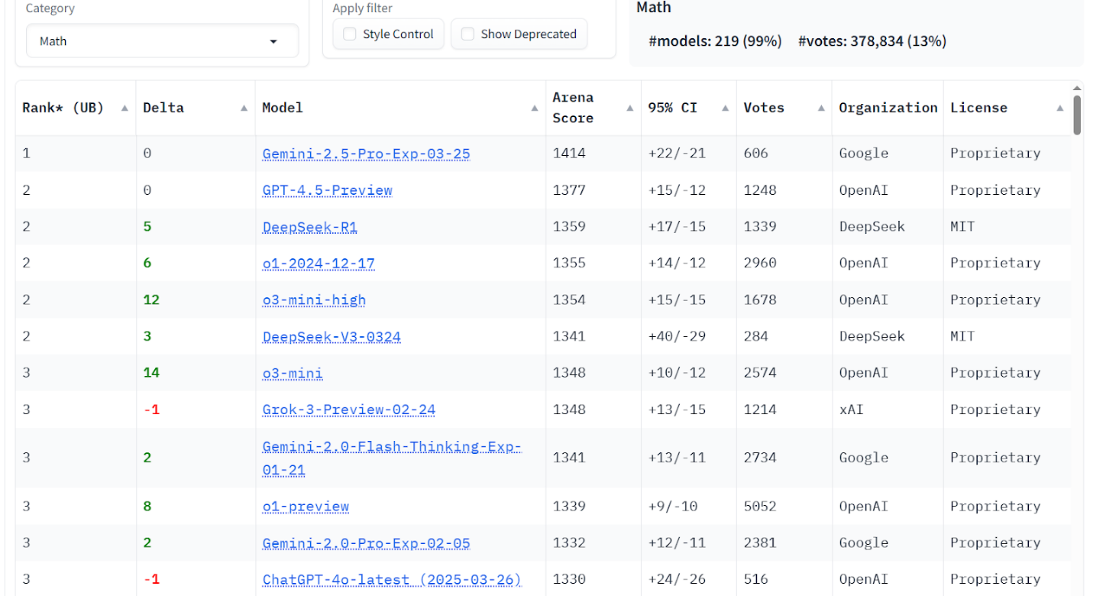Click the Arena Score sort arrow
This screenshot has width=1093, height=596.
(630, 109)
